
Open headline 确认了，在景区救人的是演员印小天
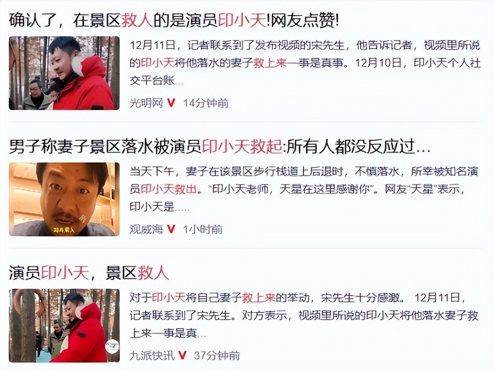click(174, 21)
